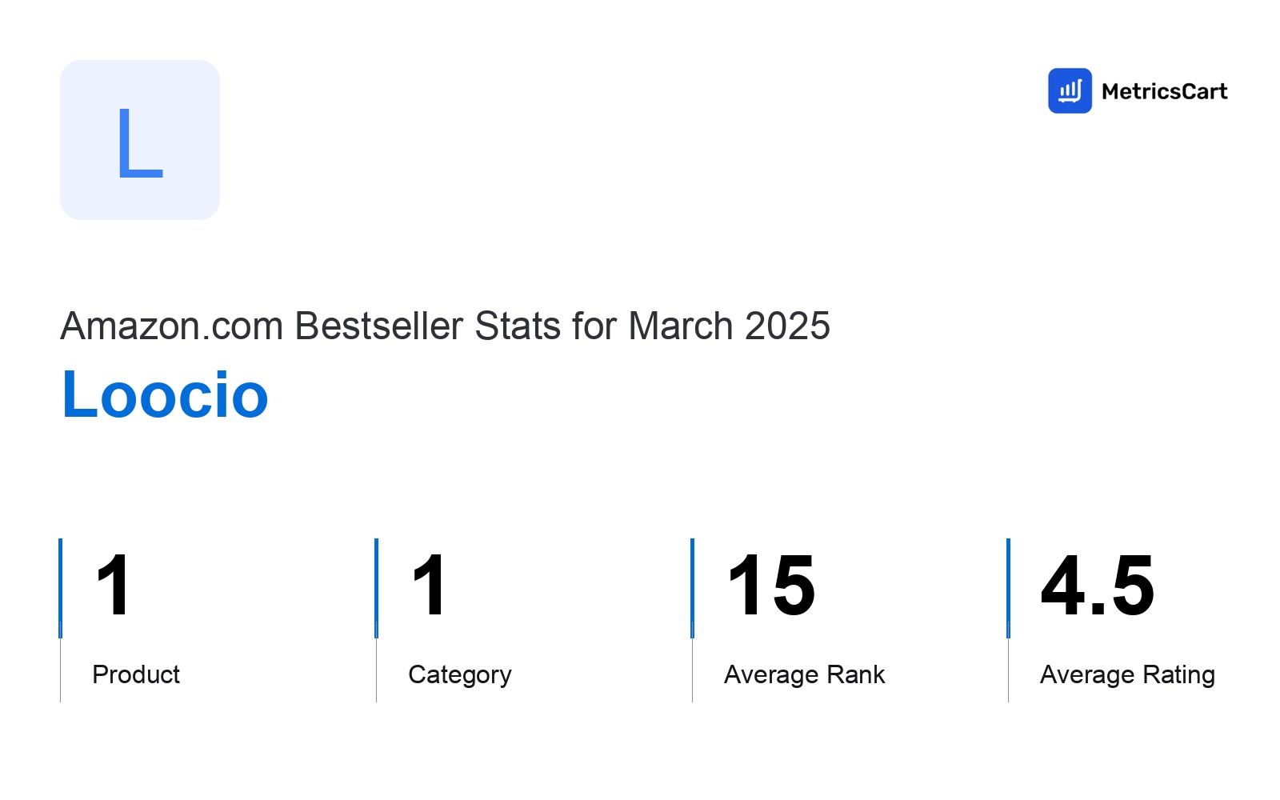This screenshot has height=800, width=1280.
Task: Select the average rating value 4.5
Action: [1098, 586]
